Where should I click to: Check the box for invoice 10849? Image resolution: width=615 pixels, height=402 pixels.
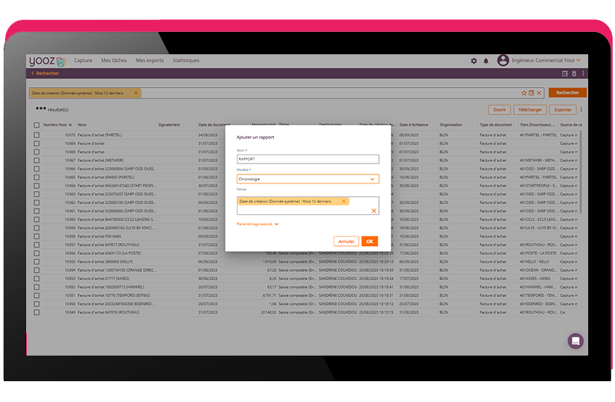[x=36, y=312]
